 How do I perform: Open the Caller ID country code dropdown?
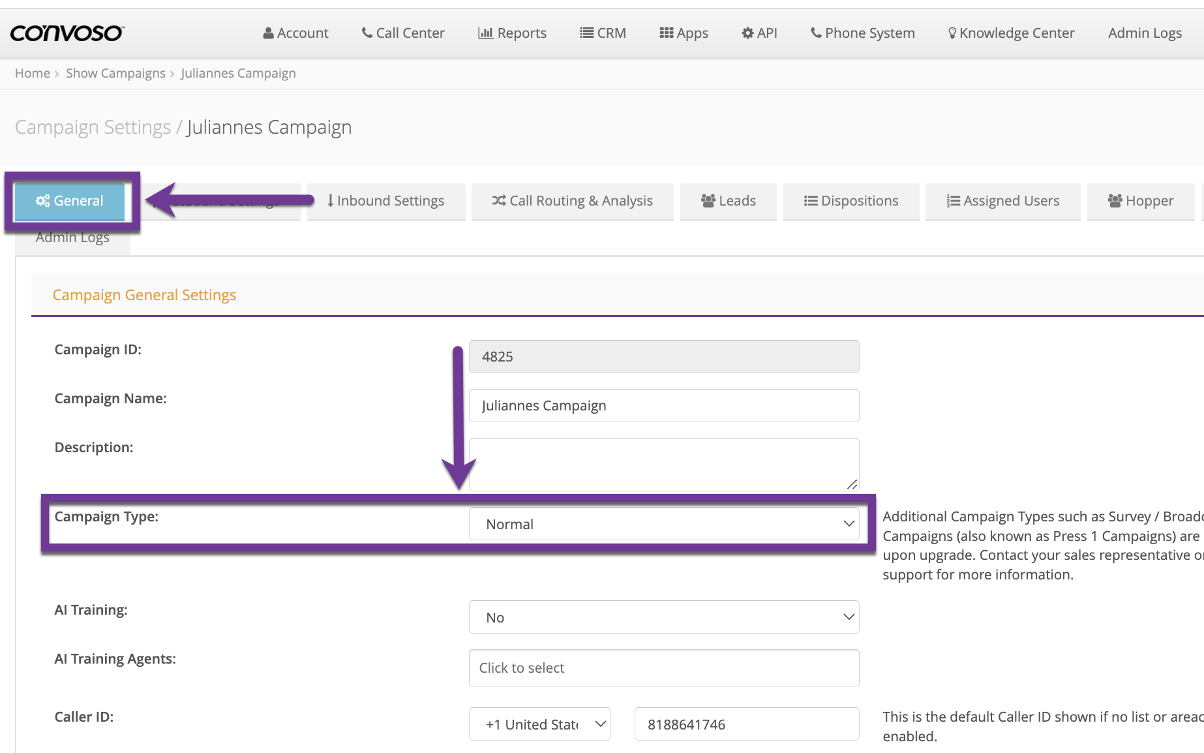[x=539, y=724]
